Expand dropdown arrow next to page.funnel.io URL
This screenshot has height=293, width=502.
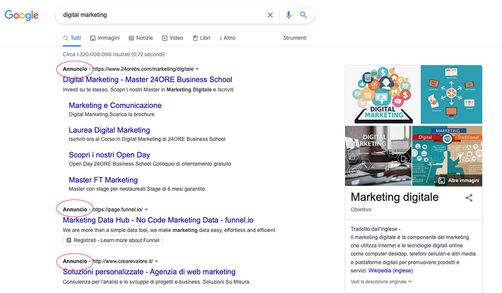[x=146, y=210]
